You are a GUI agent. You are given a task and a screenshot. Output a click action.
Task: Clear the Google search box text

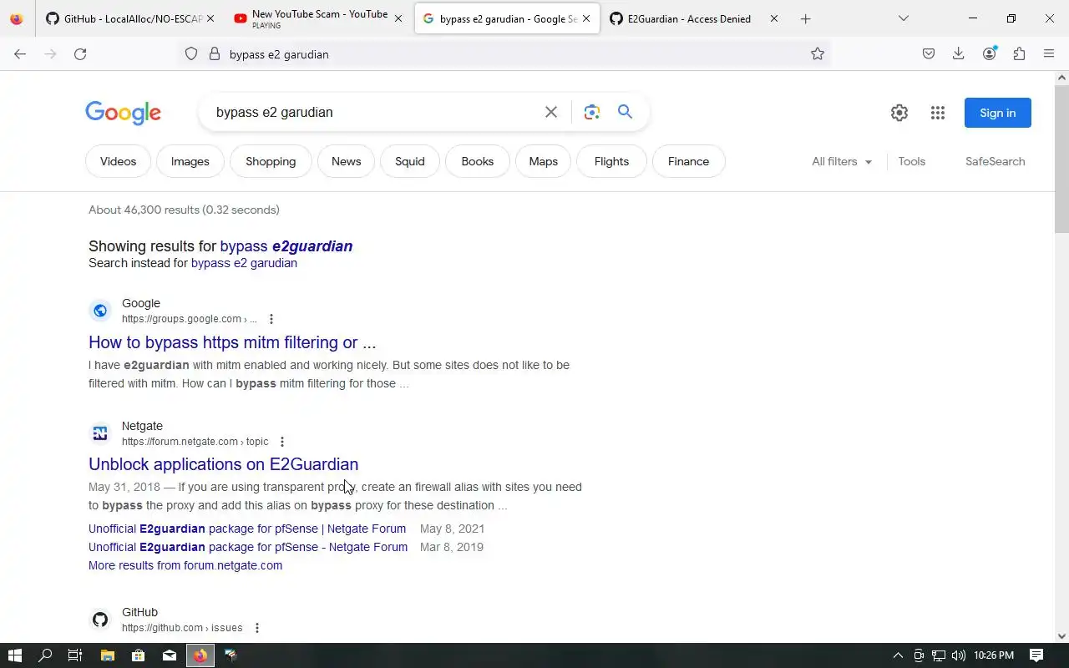click(x=551, y=112)
